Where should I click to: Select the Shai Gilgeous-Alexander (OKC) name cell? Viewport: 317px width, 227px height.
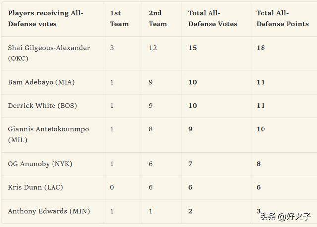(49, 53)
